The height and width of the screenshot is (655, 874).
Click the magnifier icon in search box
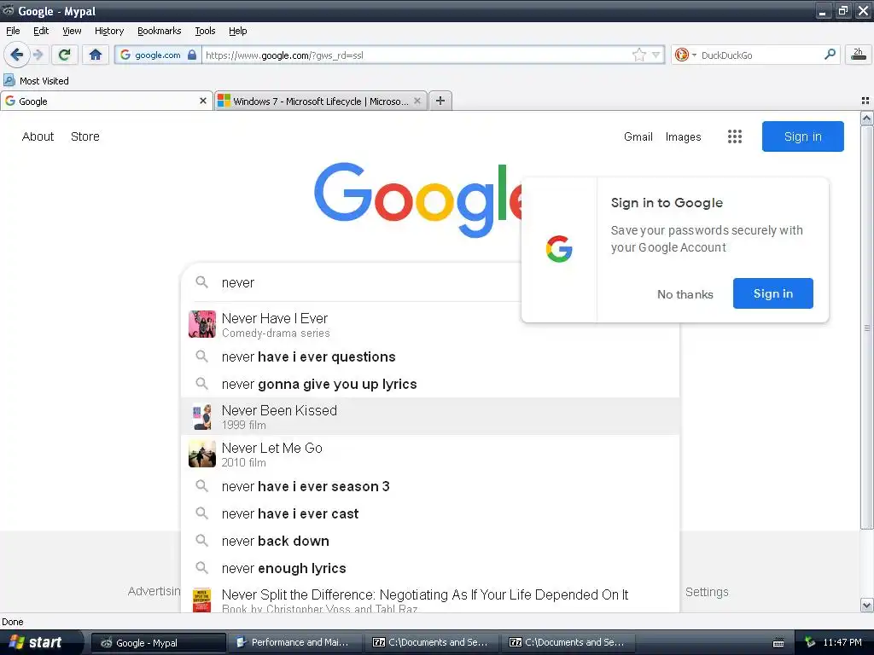coord(201,282)
